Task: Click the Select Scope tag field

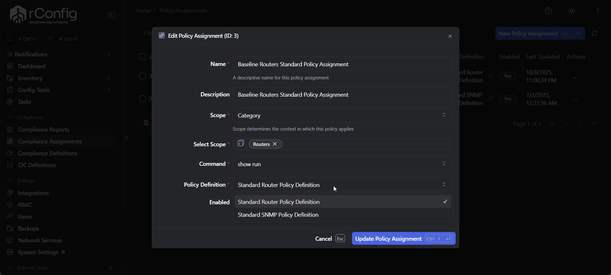Action: click(x=342, y=144)
